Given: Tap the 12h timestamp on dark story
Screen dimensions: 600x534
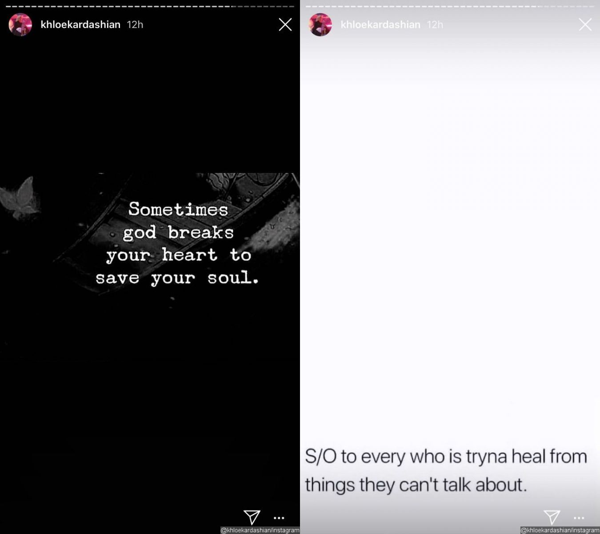Looking at the screenshot, I should coord(135,24).
